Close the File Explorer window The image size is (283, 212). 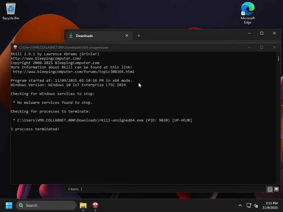[x=274, y=33]
